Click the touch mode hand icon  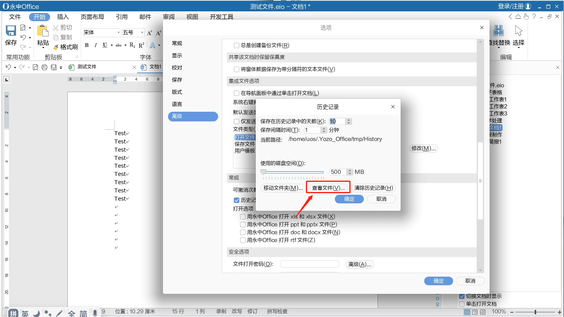(526, 16)
